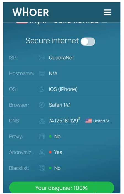Image resolution: width=124 pixels, height=194 pixels.
Task: Tap the Your disguise 100% button
Action: click(x=61, y=188)
